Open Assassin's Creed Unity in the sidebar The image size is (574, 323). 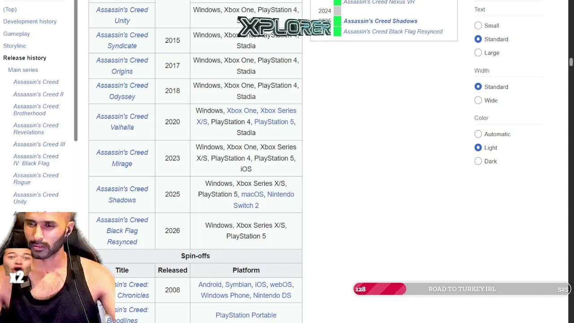(36, 198)
